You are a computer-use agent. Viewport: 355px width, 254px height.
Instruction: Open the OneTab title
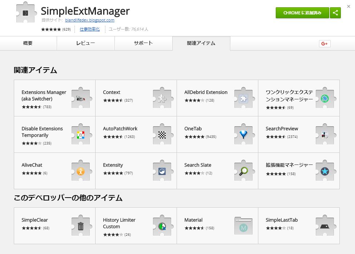[193, 128]
